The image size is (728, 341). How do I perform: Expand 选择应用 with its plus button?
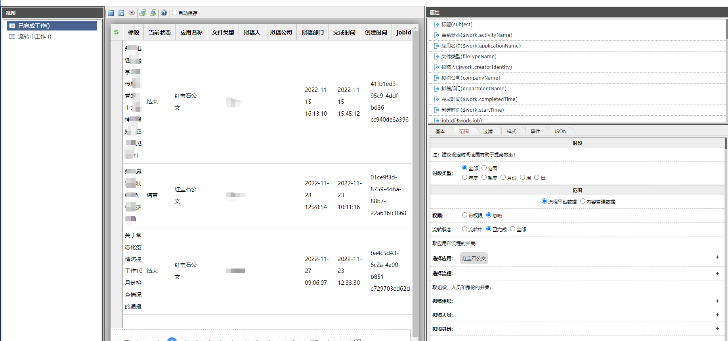[717, 257]
